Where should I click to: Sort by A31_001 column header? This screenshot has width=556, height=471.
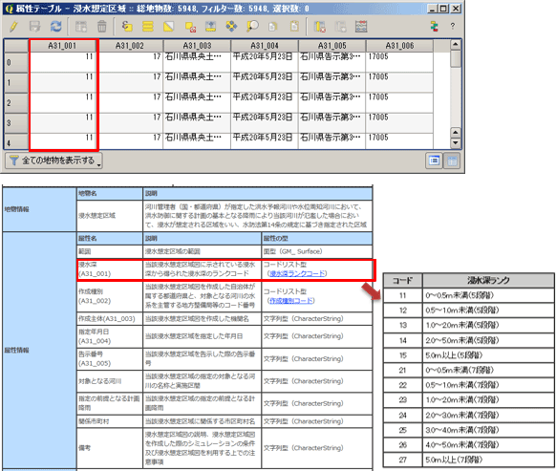point(62,46)
